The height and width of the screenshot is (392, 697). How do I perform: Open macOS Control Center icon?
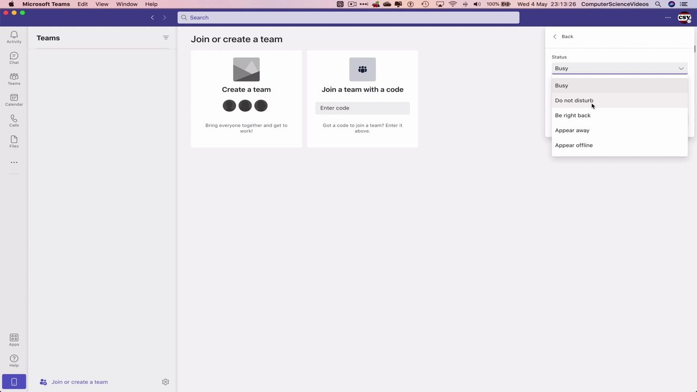pos(684,4)
